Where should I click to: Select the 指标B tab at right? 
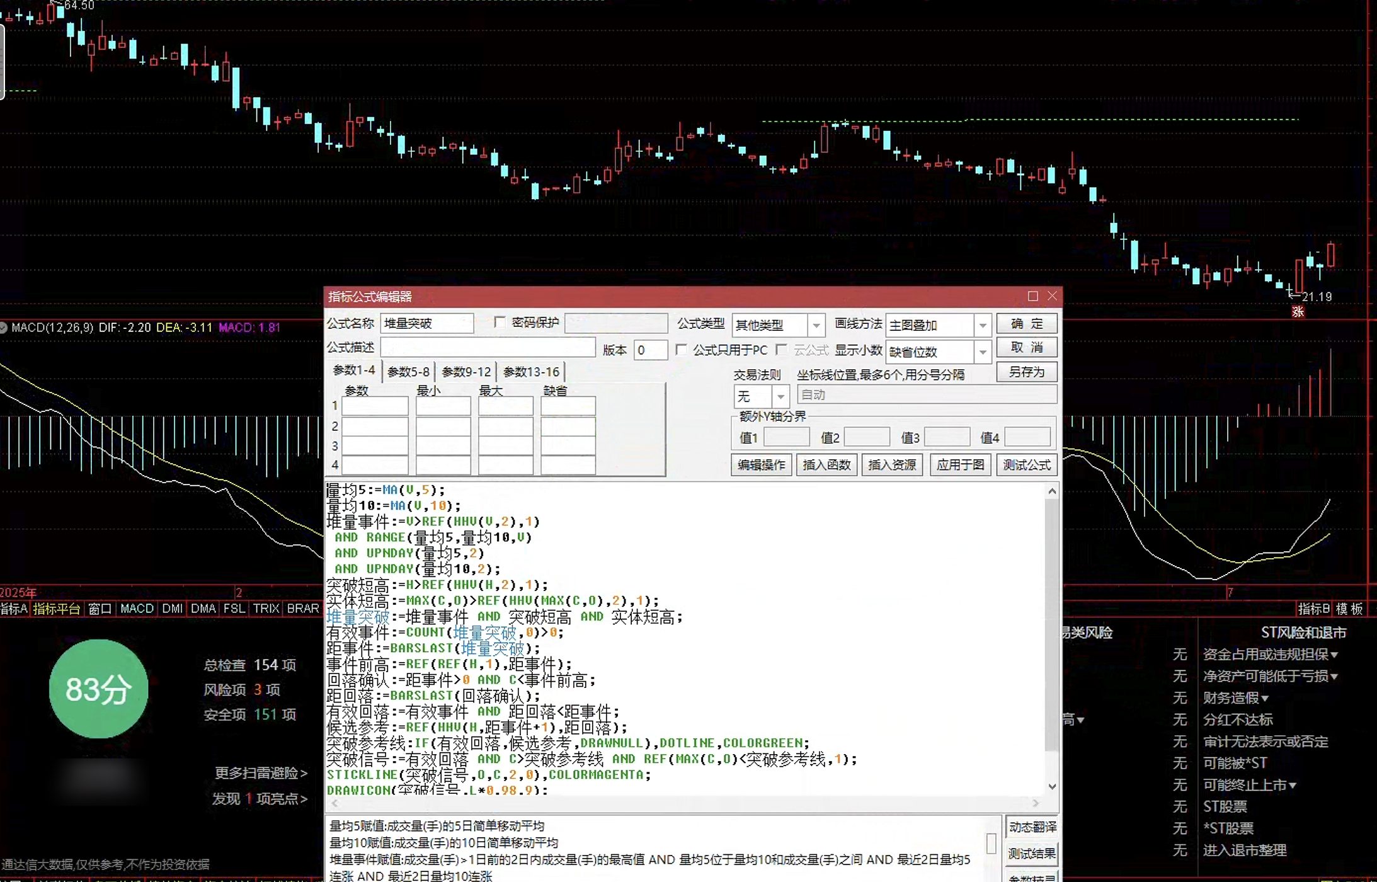pyautogui.click(x=1313, y=609)
